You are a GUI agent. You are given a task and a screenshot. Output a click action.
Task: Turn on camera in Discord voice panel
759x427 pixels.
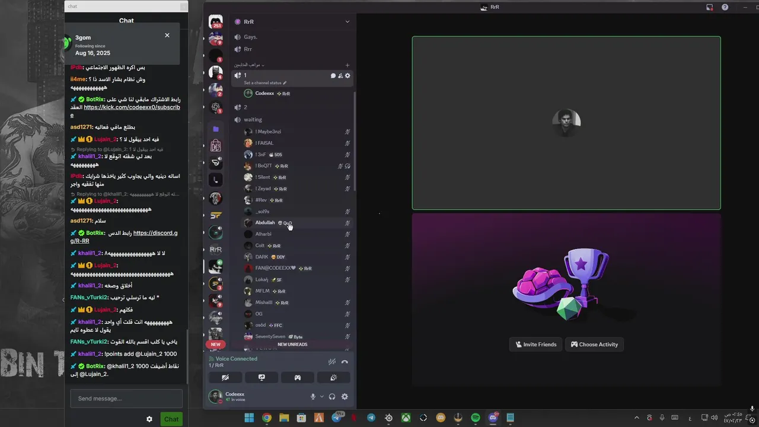[x=225, y=377]
